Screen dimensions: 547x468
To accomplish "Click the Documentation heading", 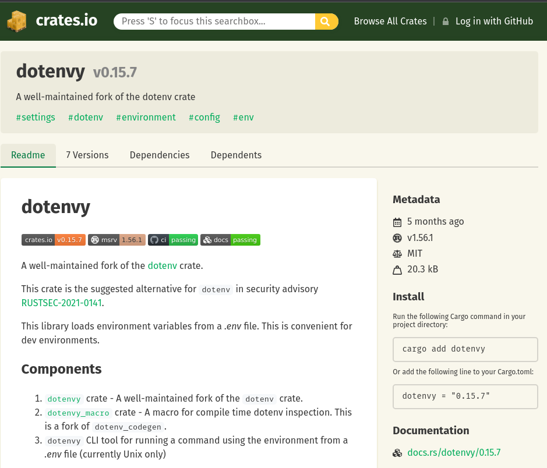I will (431, 431).
